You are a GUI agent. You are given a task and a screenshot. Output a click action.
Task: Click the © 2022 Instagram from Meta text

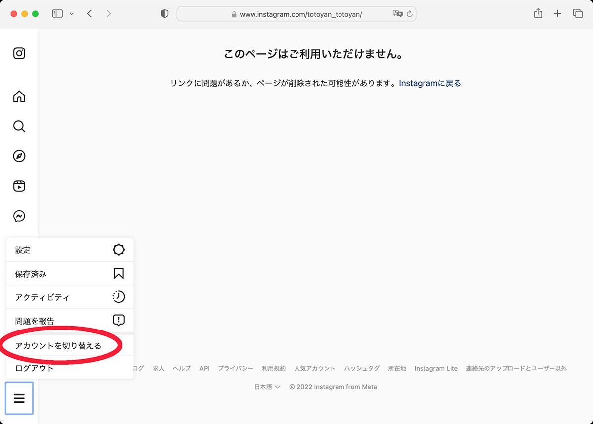point(333,387)
